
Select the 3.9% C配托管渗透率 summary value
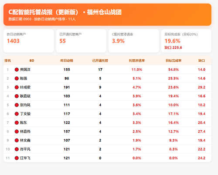(118, 41)
